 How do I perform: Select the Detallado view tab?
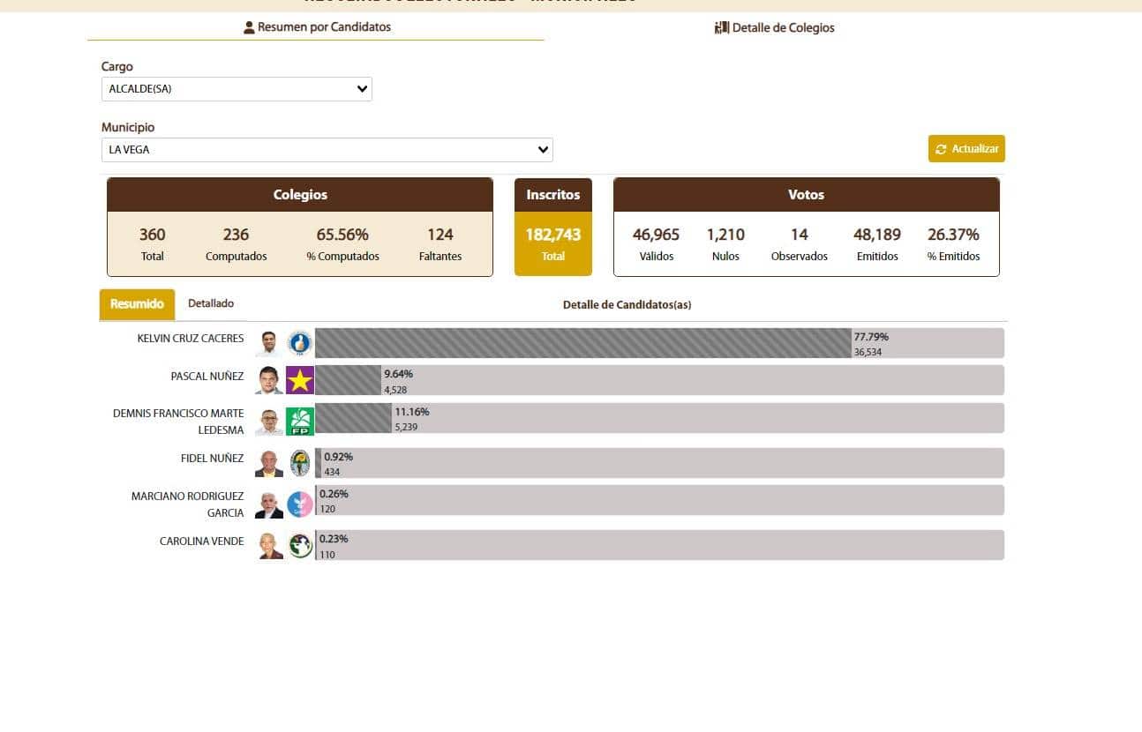tap(211, 303)
